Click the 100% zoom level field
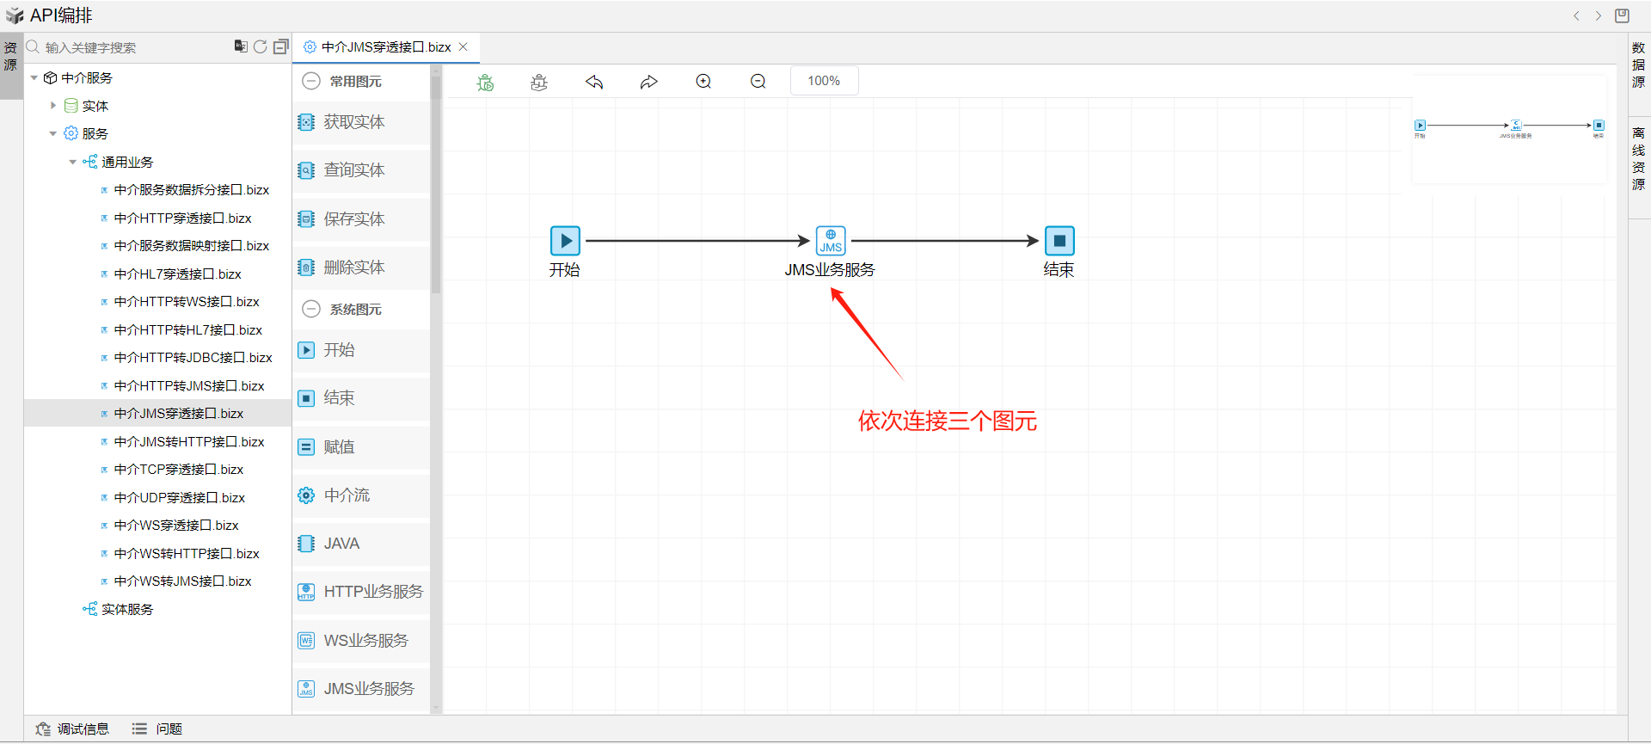The width and height of the screenshot is (1651, 744). pyautogui.click(x=823, y=81)
